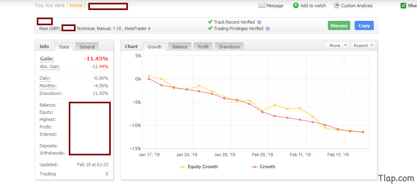Click help icon beside Track Record Verified
This screenshot has height=187, width=417.
tap(259, 22)
